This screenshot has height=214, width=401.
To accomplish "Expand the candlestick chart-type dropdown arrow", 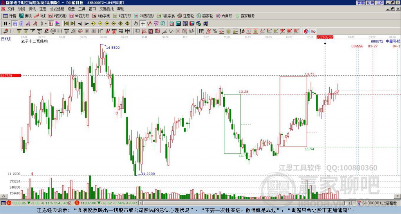I will 46,24.
